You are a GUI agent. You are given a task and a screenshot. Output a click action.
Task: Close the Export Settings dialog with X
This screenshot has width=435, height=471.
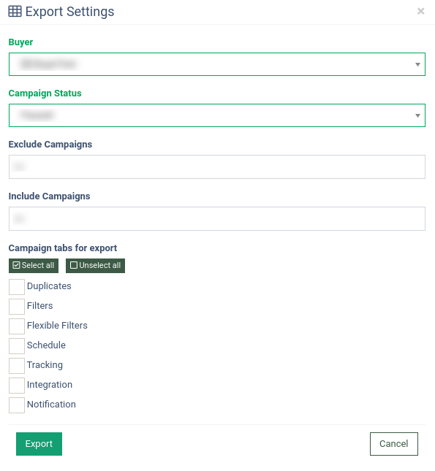(x=420, y=11)
